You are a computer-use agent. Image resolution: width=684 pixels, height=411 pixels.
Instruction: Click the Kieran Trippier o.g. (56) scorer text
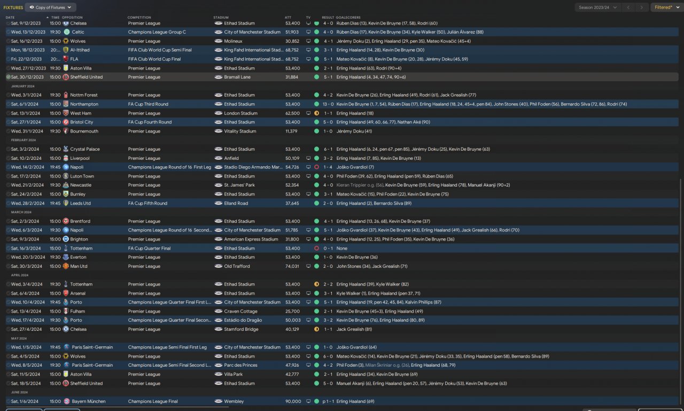tap(360, 185)
